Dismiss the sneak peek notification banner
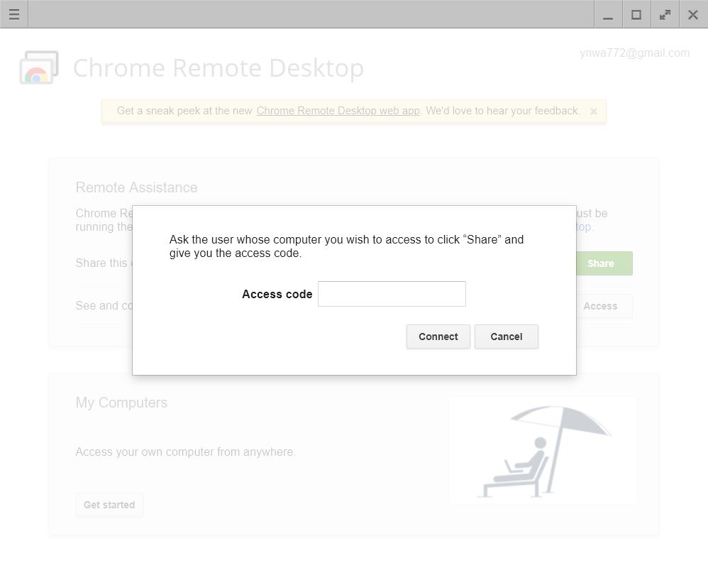 [x=594, y=111]
